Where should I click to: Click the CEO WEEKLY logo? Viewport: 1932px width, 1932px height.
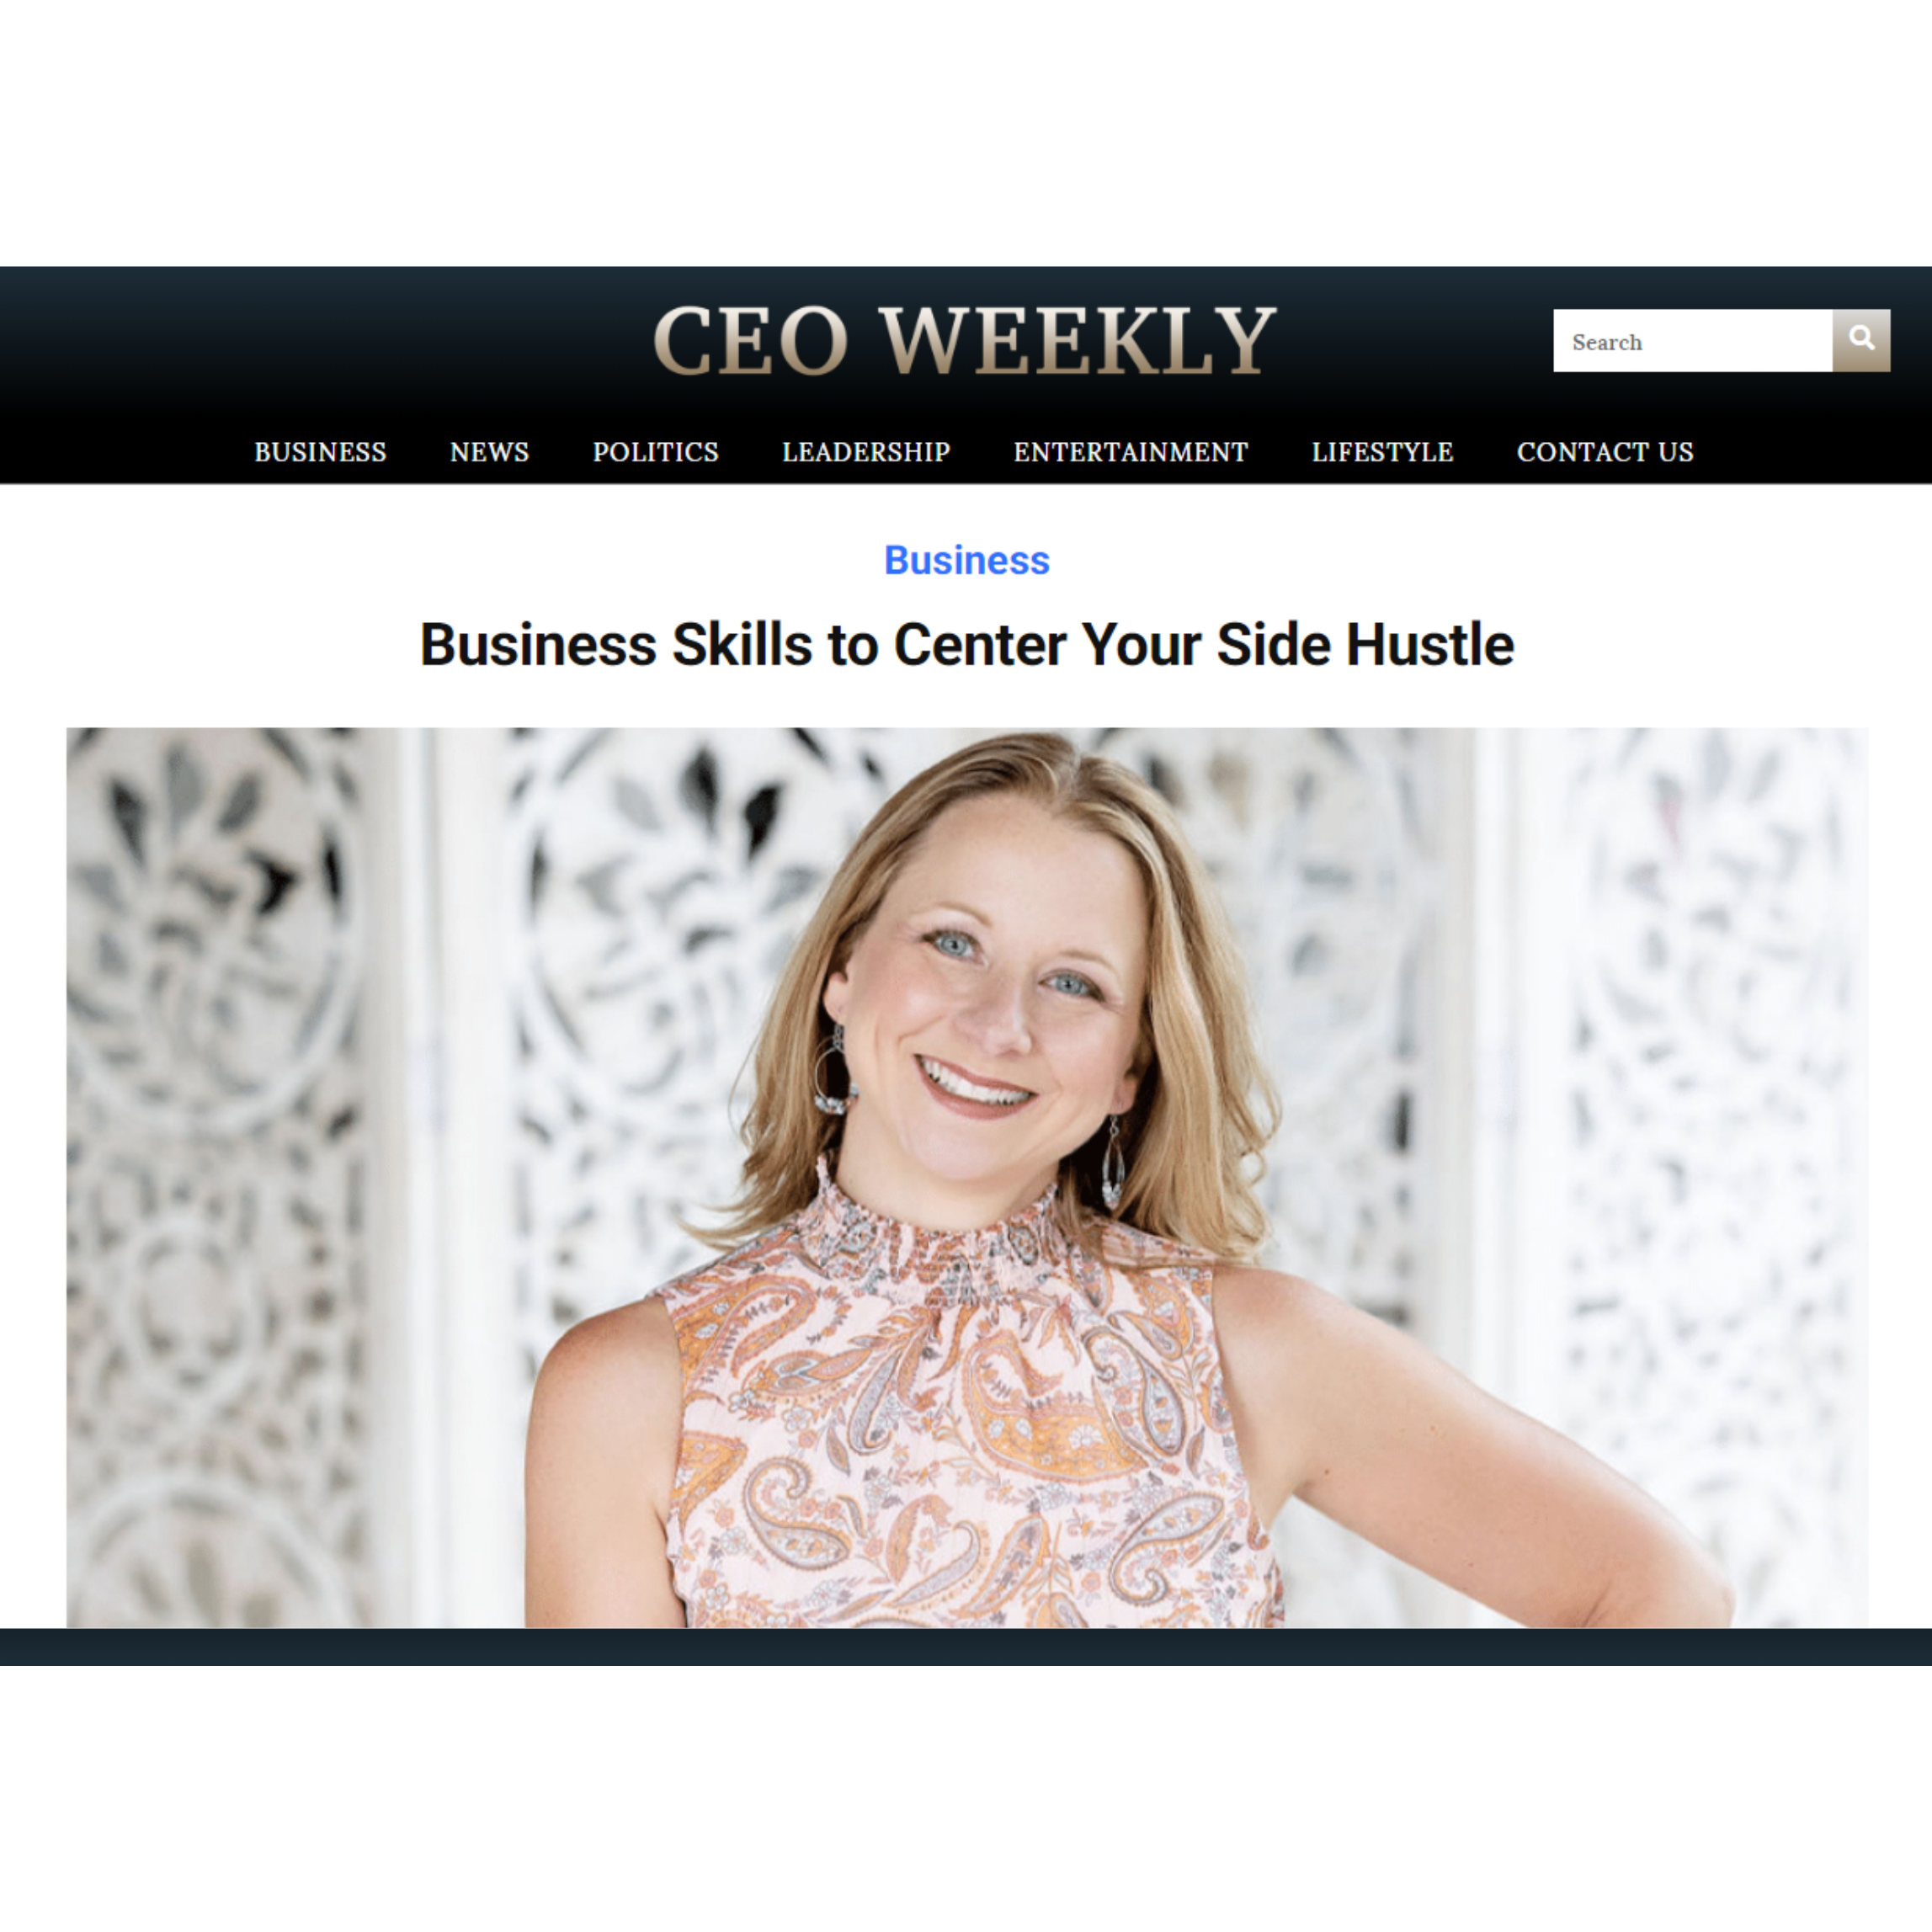[x=965, y=341]
